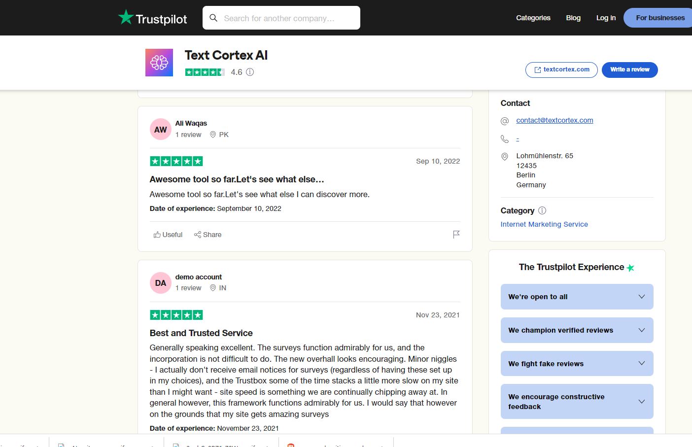This screenshot has height=447, width=692.
Task: Click the Category info icon
Action: click(x=542, y=210)
